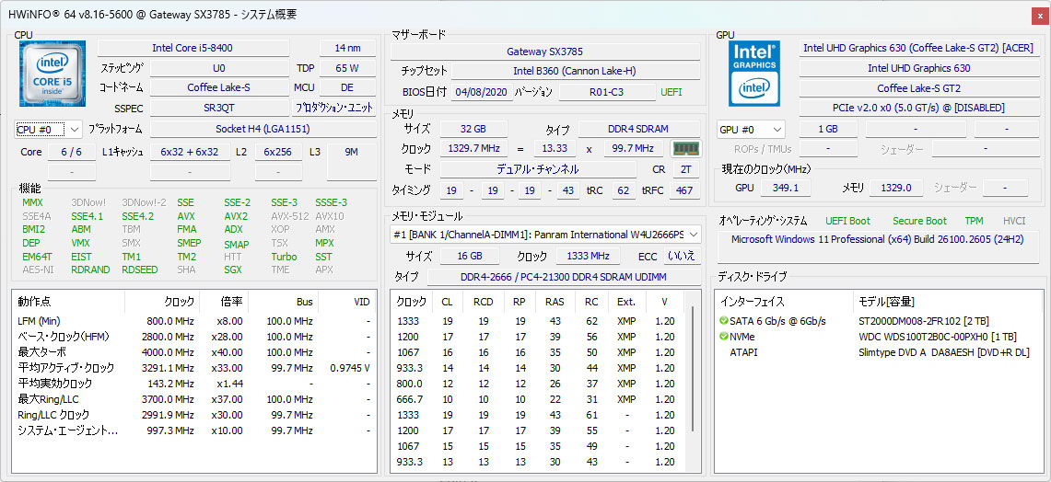The width and height of the screenshot is (1051, 482).
Task: Select the 最大Ring/LLC row
Action: click(194, 399)
